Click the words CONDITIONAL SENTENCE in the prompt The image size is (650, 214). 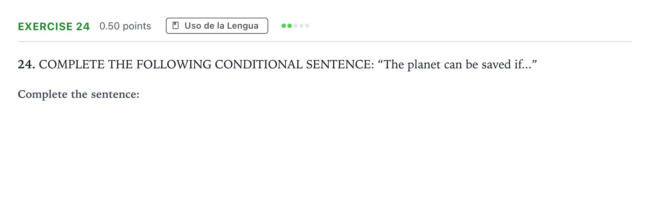[294, 64]
